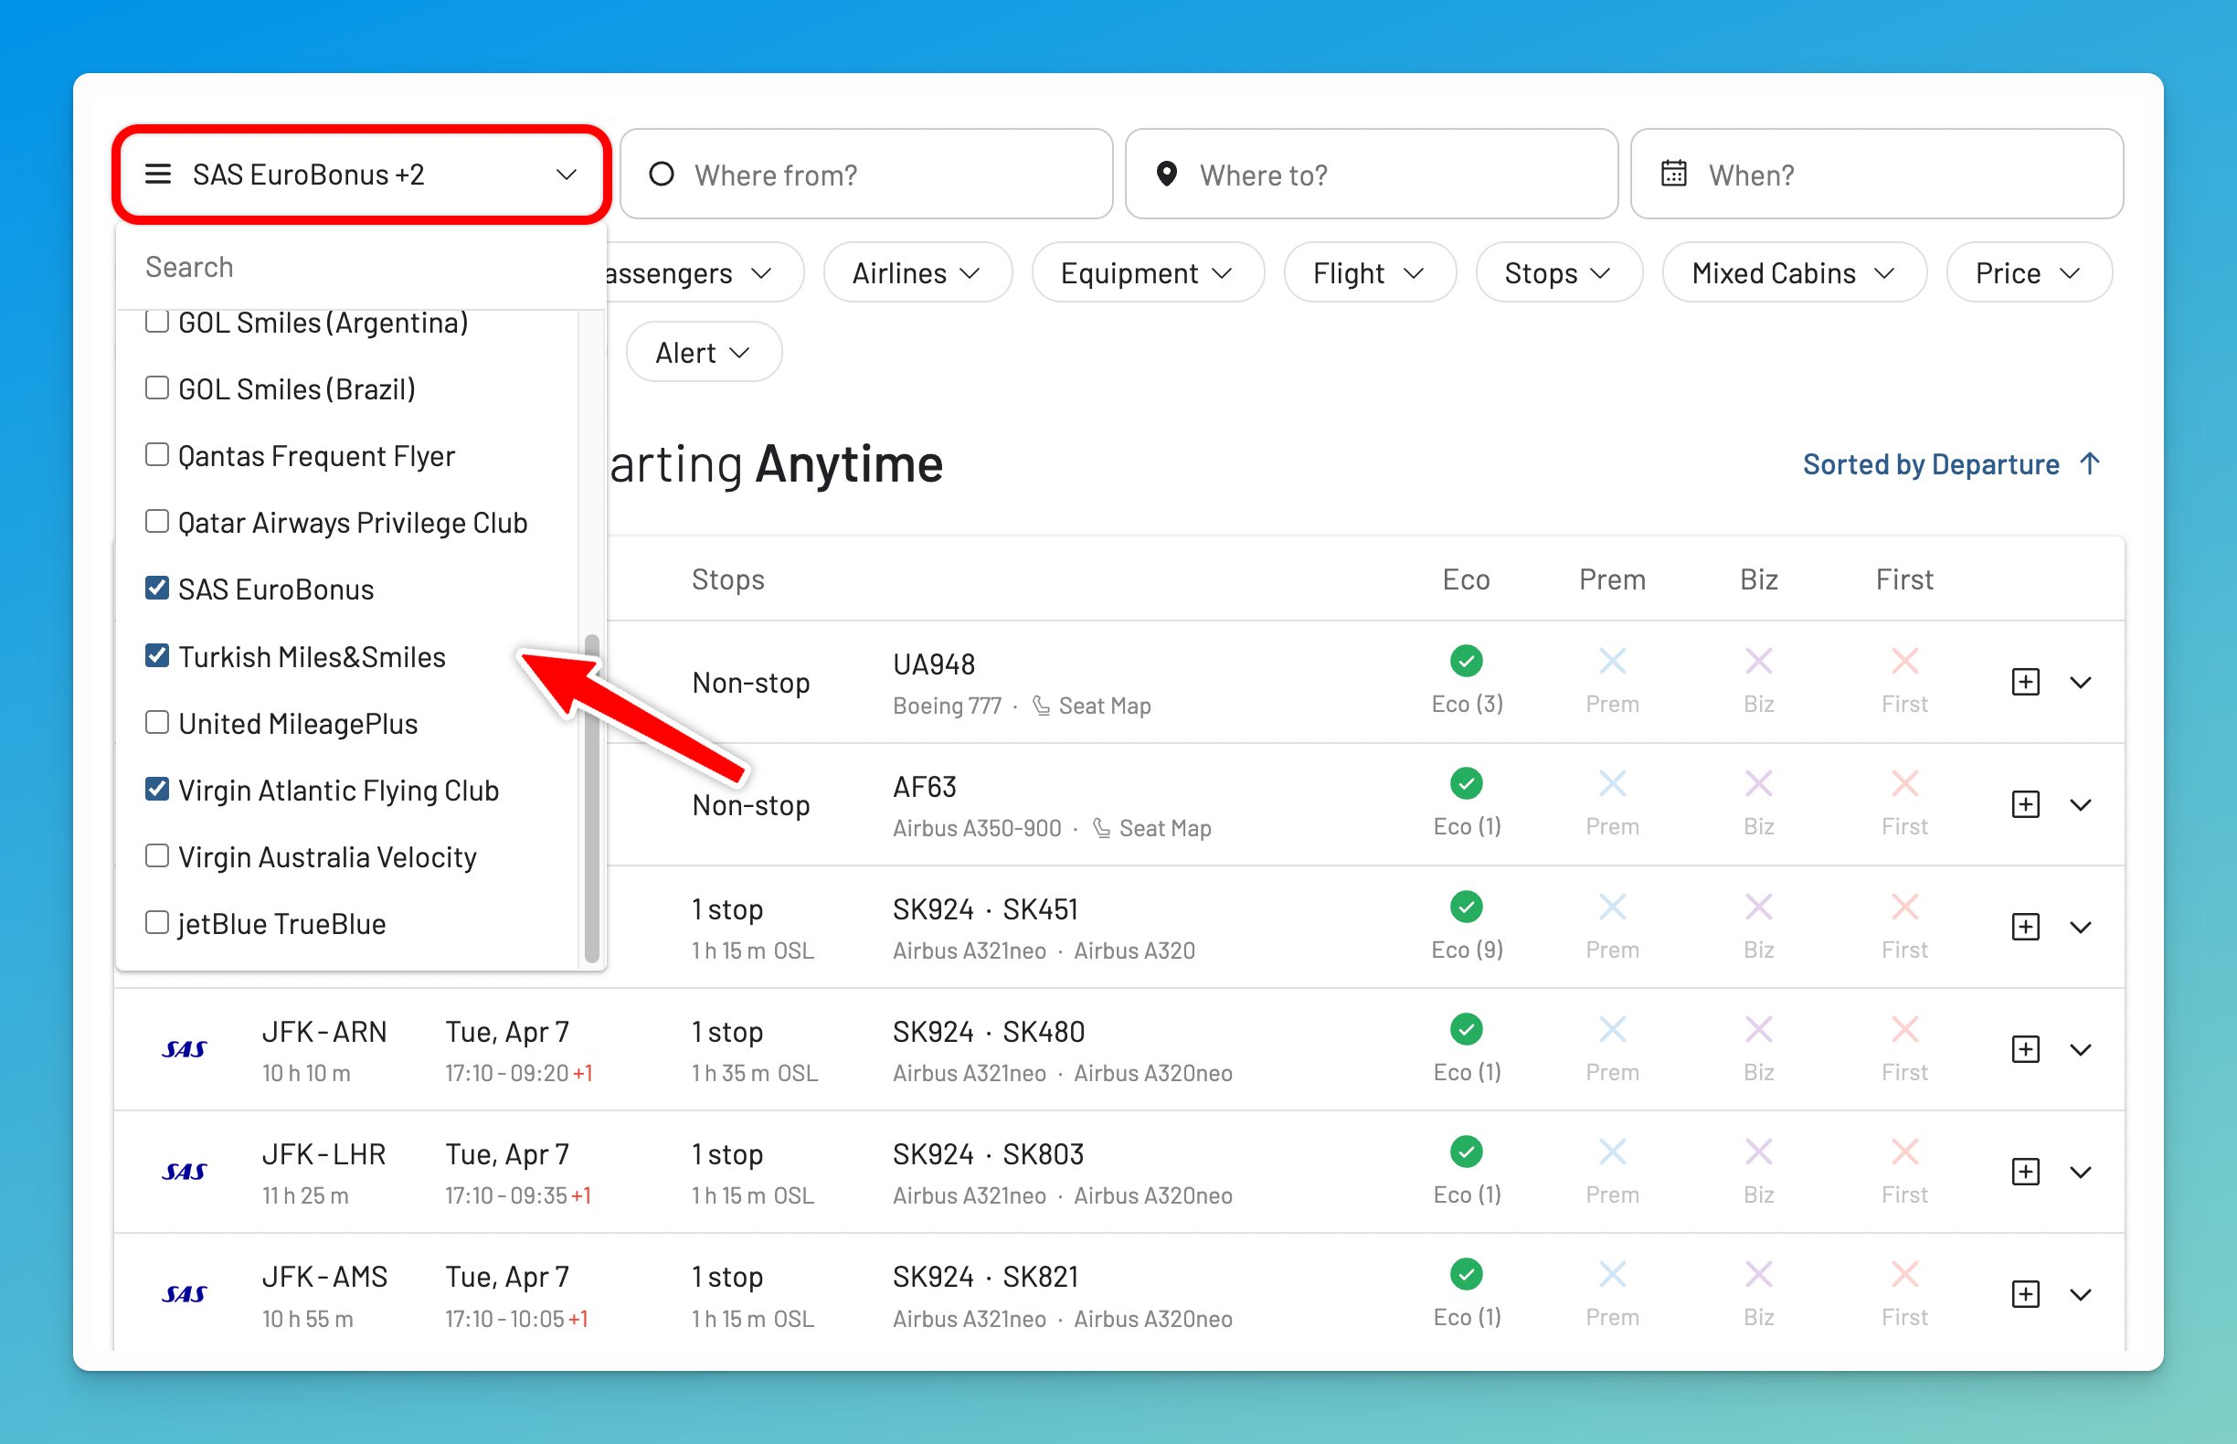Click the program Search box
This screenshot has height=1444, width=2237.
pos(361,267)
